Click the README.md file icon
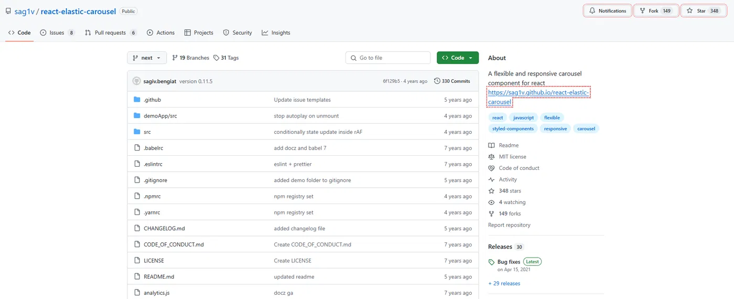The height and width of the screenshot is (299, 734). coord(137,276)
